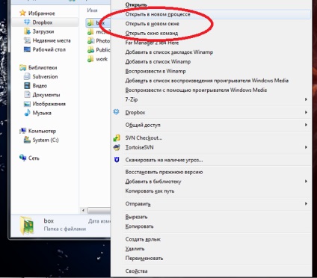
Task: Open Свойства from the context menu
Action: tap(212, 271)
